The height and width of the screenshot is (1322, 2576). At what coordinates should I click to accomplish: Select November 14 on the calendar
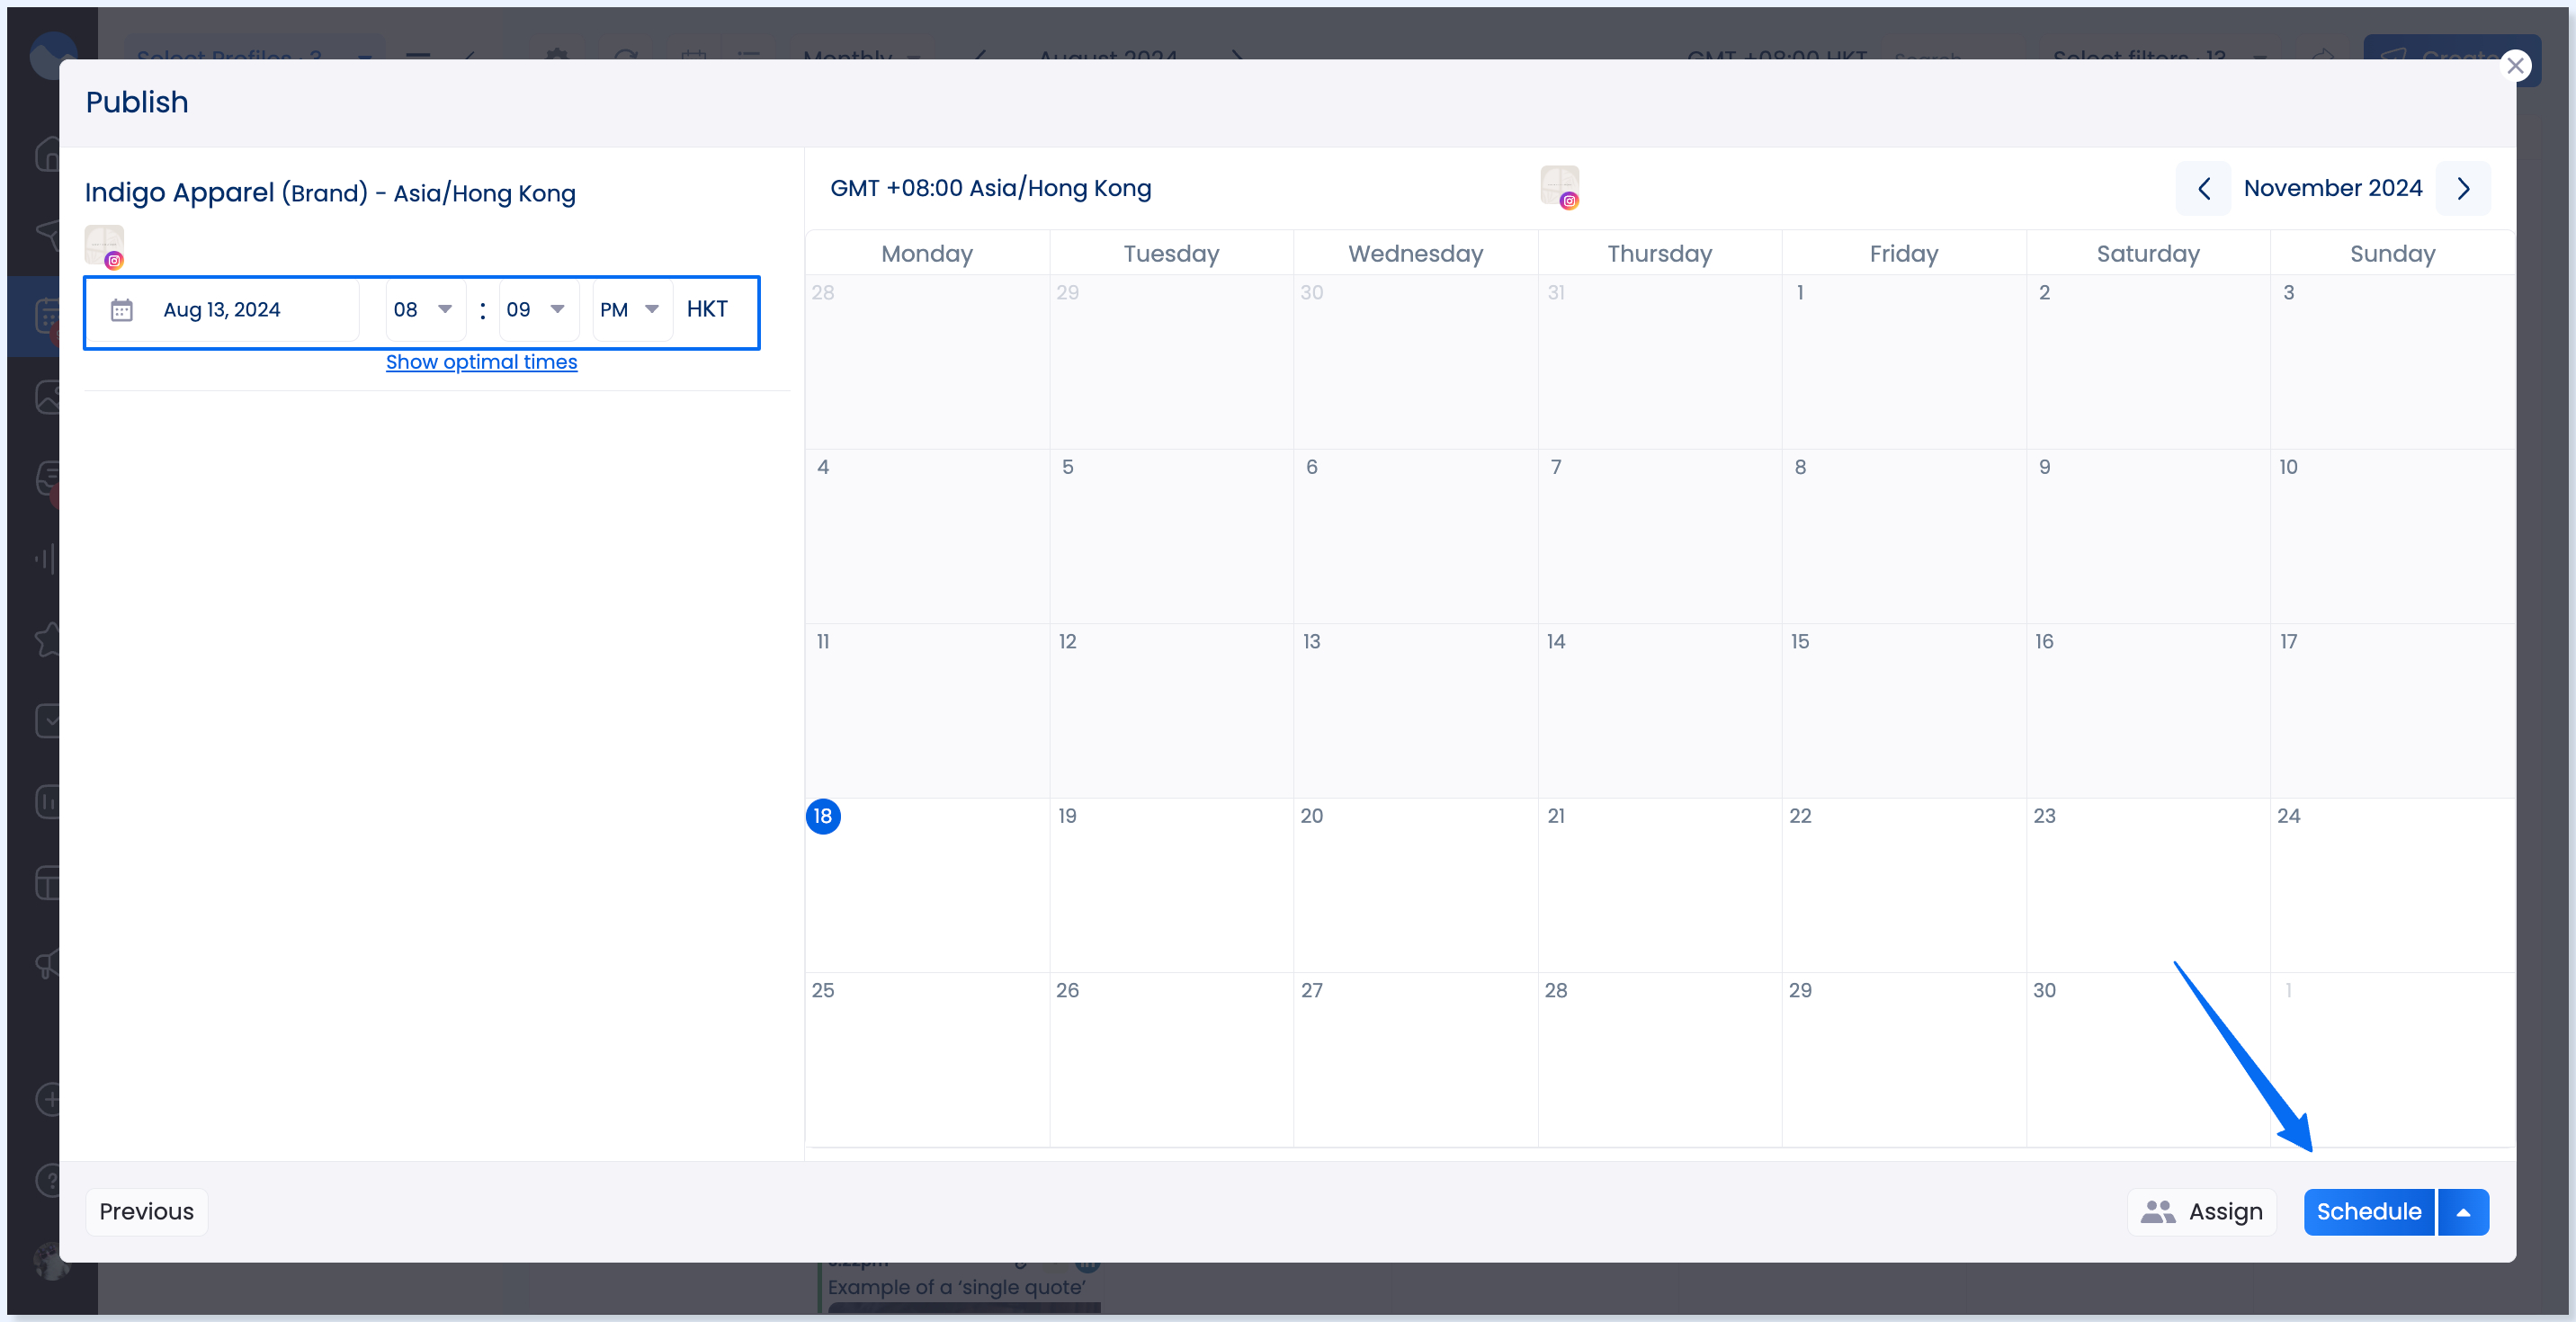point(1659,710)
